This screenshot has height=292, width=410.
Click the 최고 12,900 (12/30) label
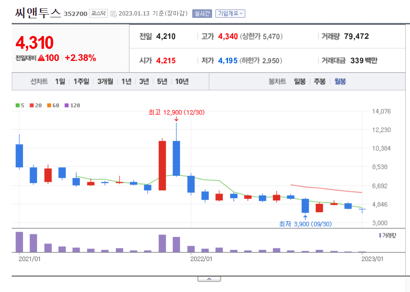coord(176,112)
